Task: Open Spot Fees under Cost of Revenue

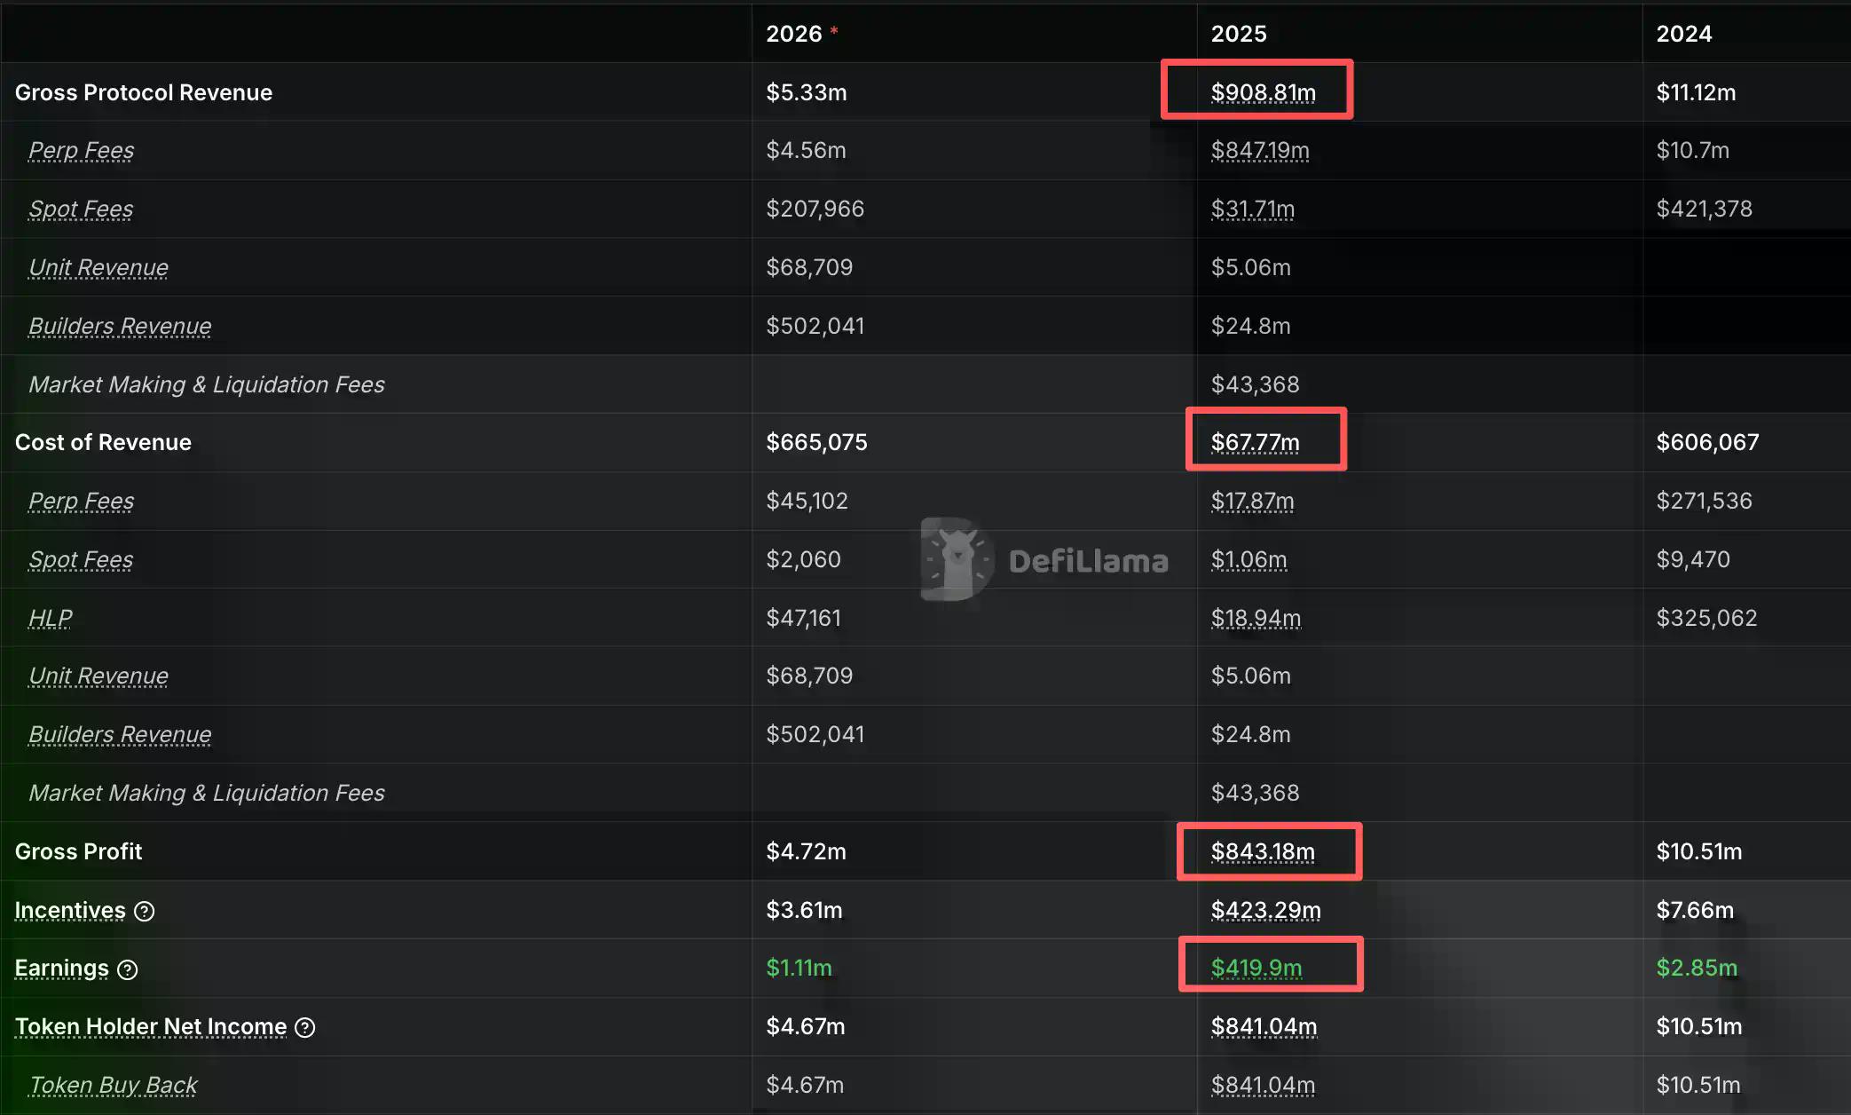Action: [81, 559]
